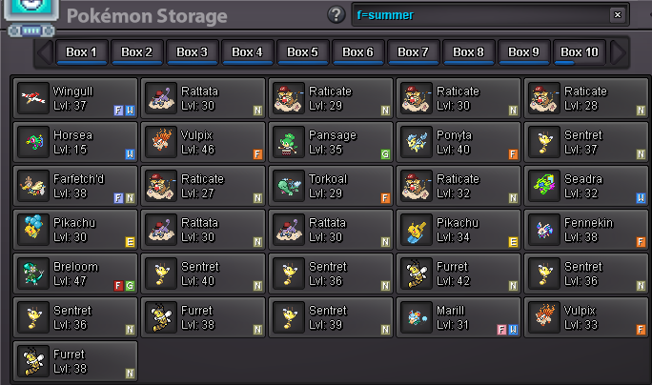
Task: Click the Fennekin sprite icon
Action: click(x=544, y=230)
